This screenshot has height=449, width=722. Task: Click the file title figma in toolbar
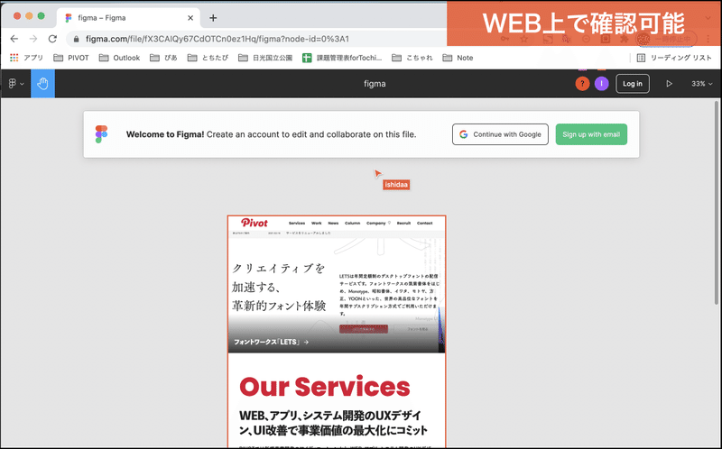[375, 84]
